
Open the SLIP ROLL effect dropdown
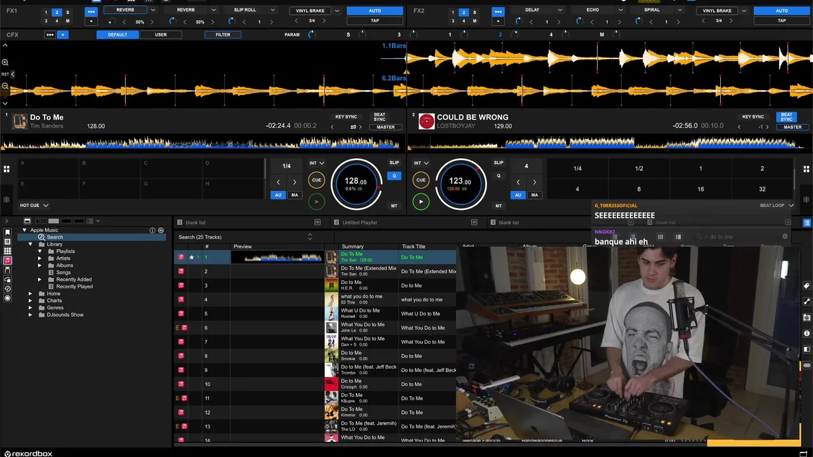click(272, 10)
